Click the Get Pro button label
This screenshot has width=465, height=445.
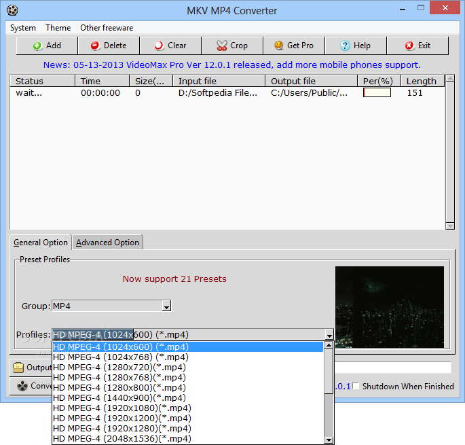click(300, 46)
